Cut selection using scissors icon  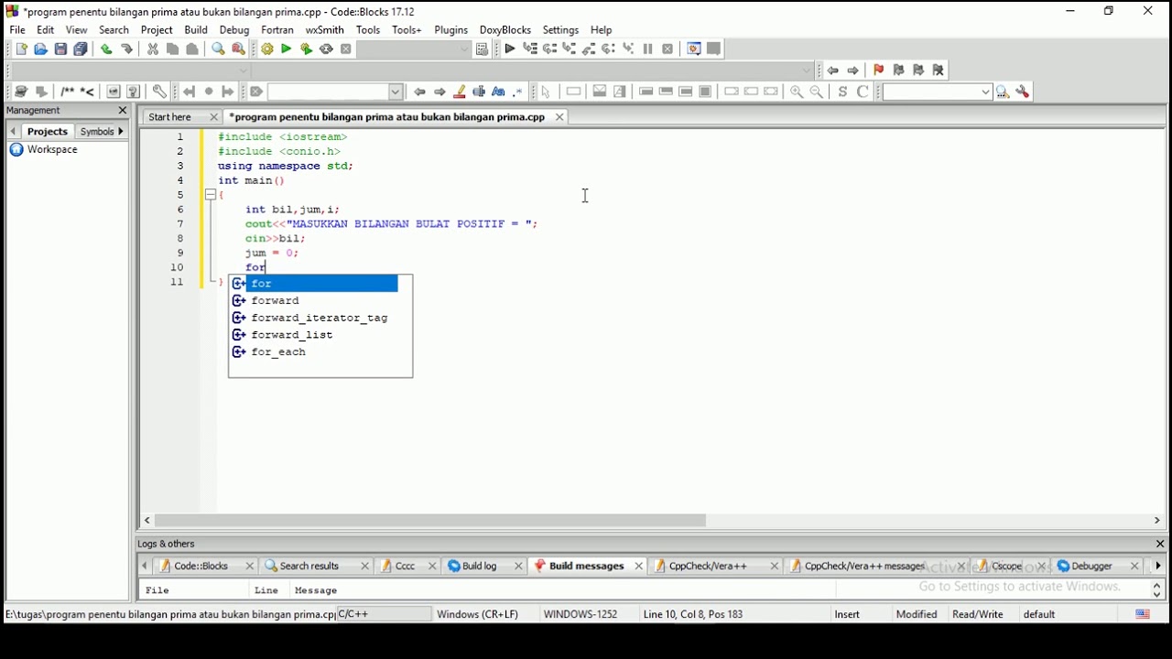coord(153,49)
